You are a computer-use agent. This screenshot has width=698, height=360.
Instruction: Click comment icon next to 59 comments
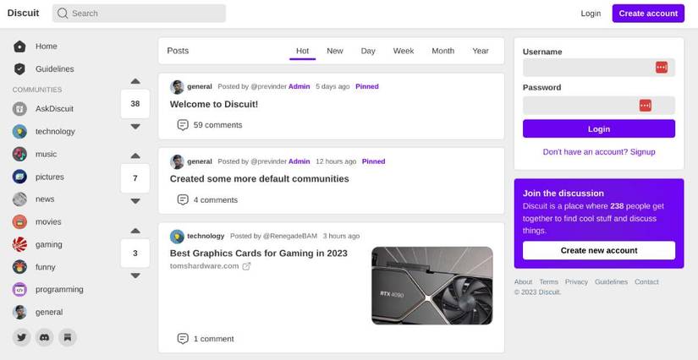pyautogui.click(x=183, y=125)
